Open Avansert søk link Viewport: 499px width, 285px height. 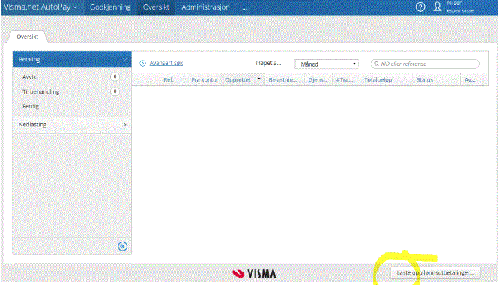[x=166, y=63]
